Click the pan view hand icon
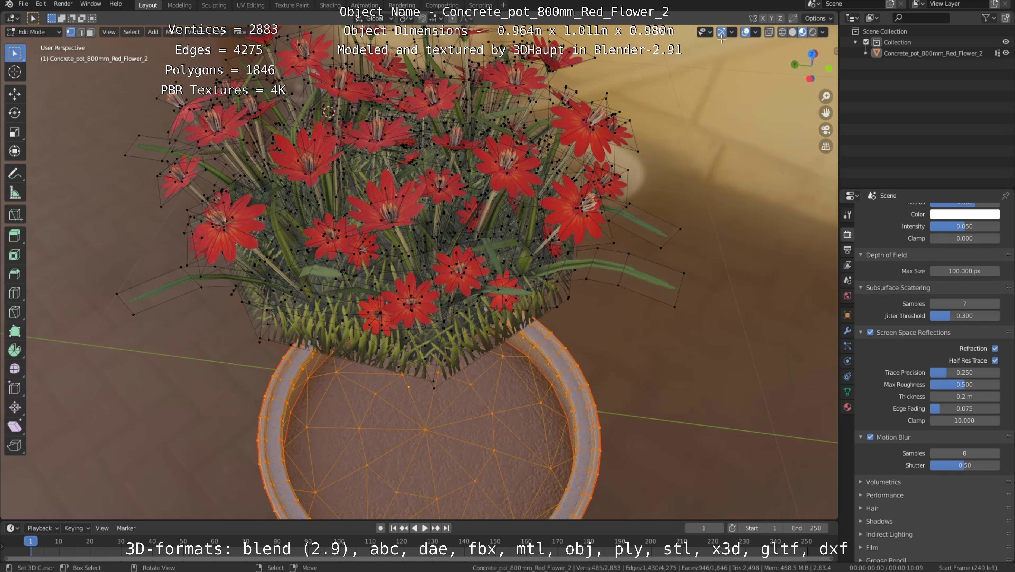Viewport: 1015px width, 572px height. click(826, 113)
